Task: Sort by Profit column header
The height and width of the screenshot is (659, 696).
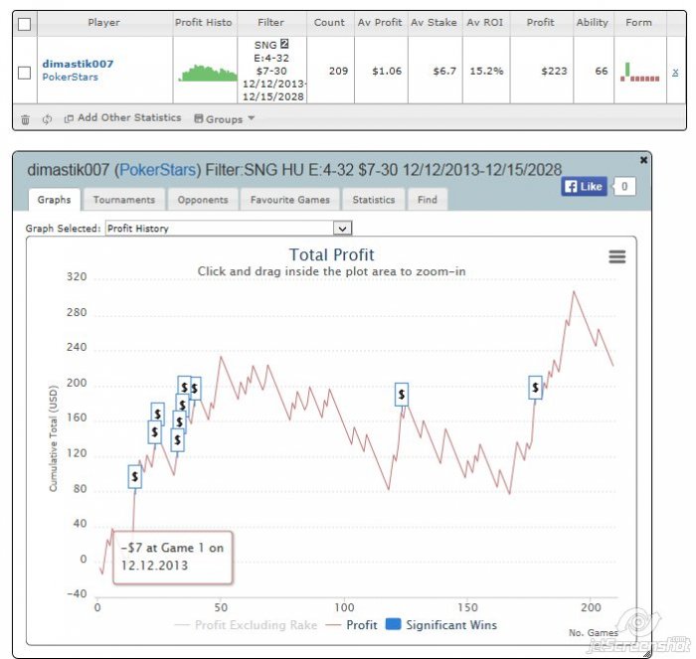Action: [540, 23]
